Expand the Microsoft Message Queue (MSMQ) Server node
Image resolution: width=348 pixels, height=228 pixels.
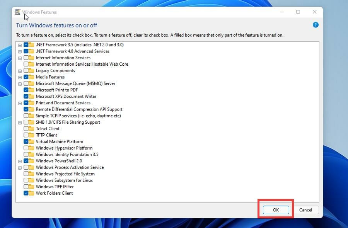(x=20, y=84)
